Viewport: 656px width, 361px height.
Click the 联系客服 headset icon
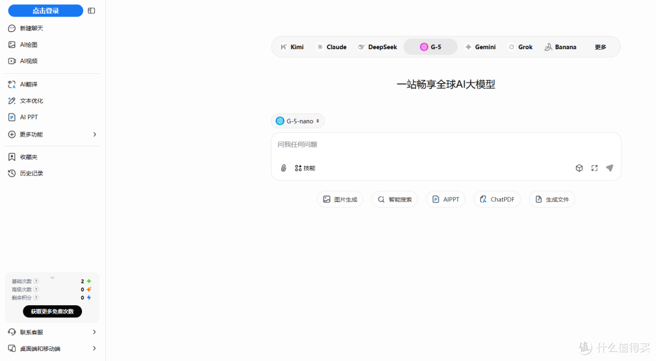(x=12, y=332)
